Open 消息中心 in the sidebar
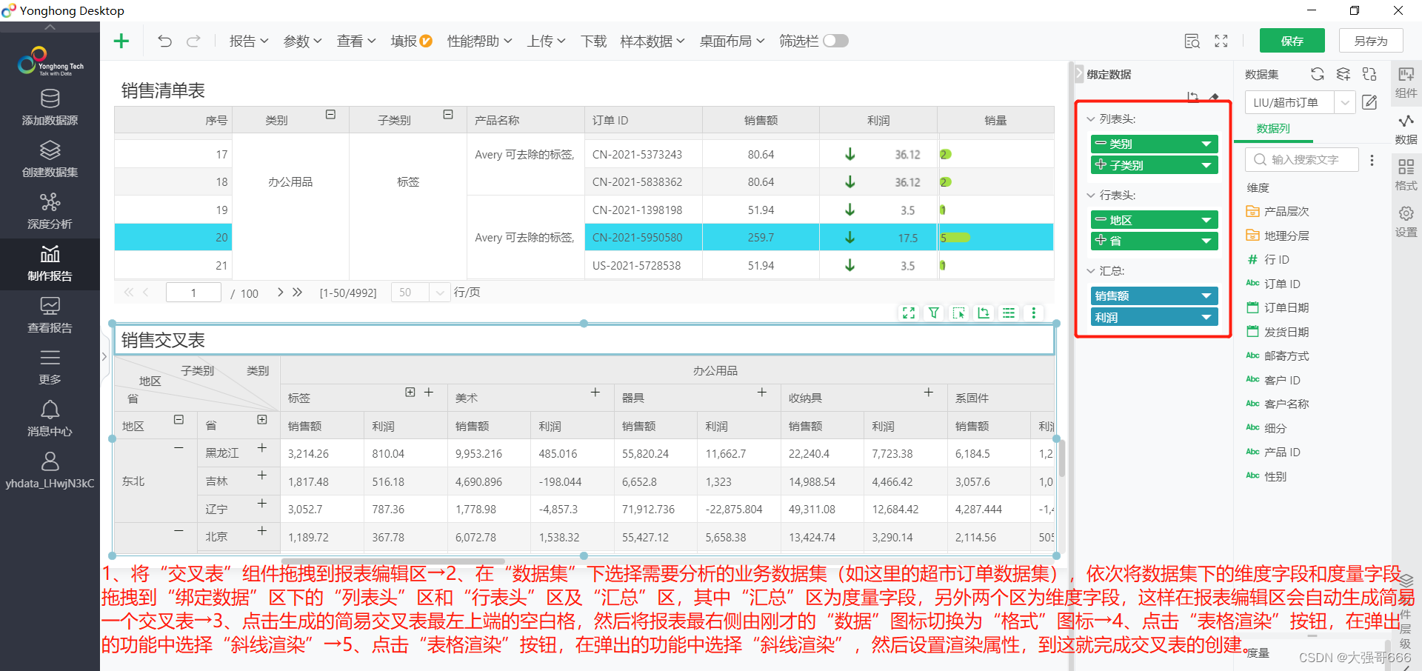The width and height of the screenshot is (1422, 671). (50, 419)
